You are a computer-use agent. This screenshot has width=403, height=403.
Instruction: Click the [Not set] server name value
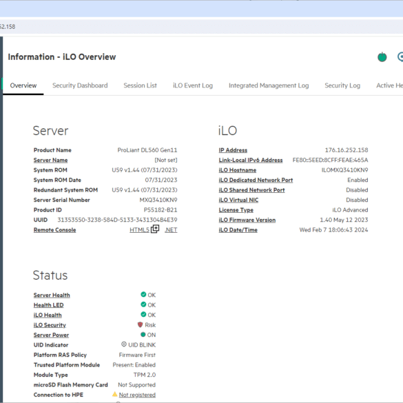(x=166, y=160)
